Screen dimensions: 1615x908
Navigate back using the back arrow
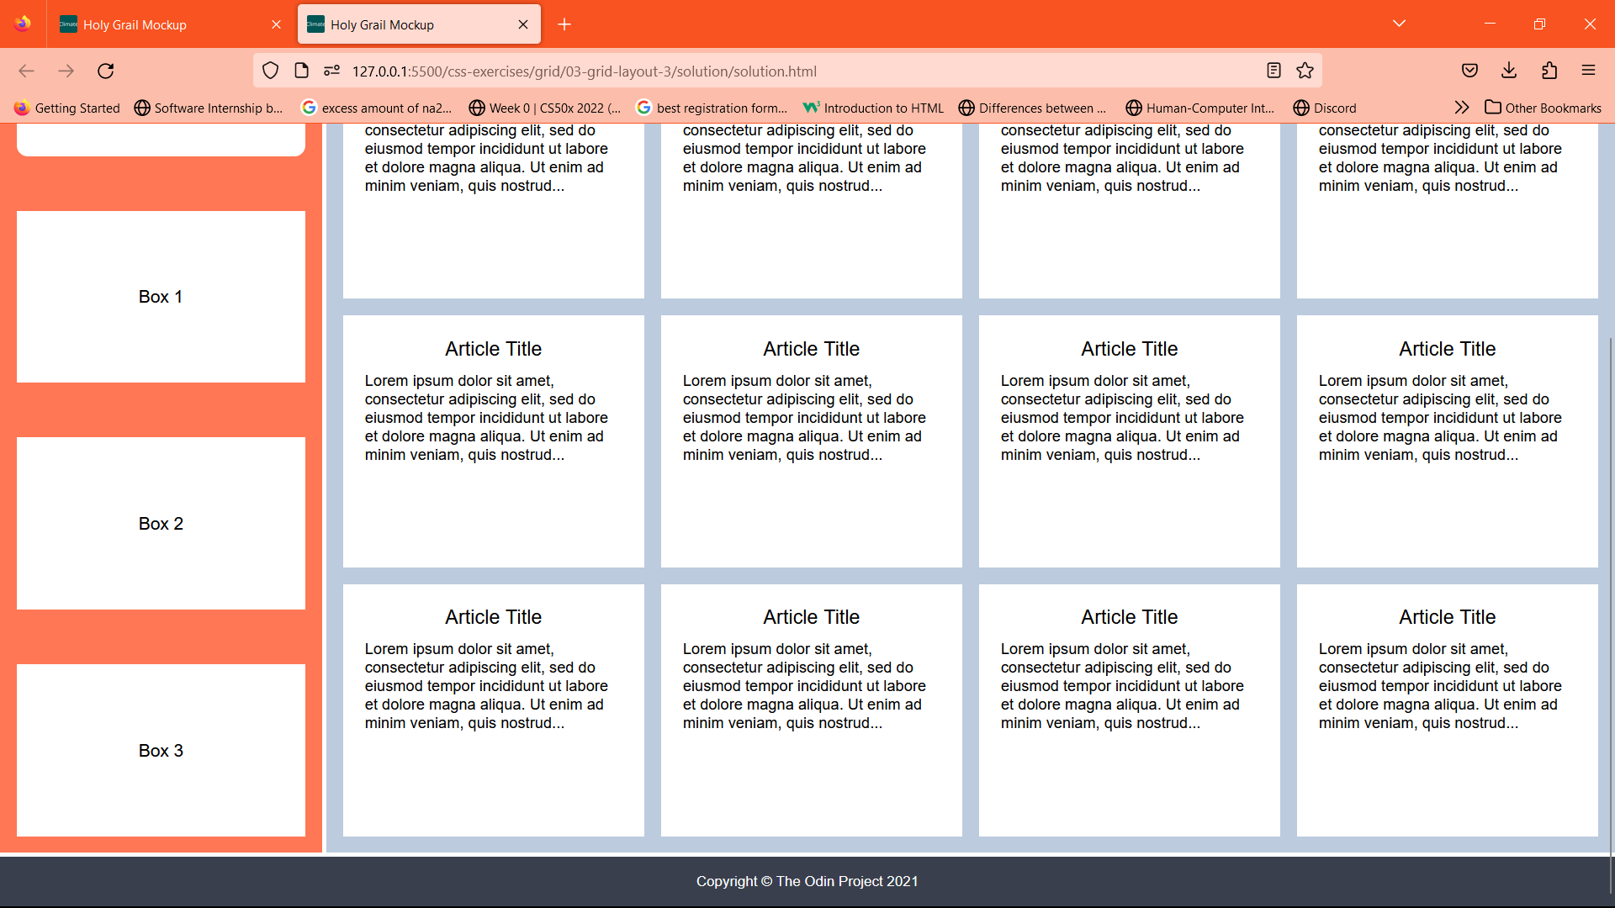click(26, 71)
